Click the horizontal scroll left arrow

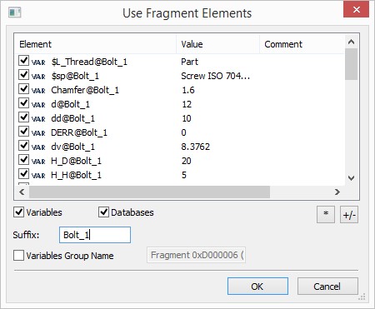[x=22, y=192]
